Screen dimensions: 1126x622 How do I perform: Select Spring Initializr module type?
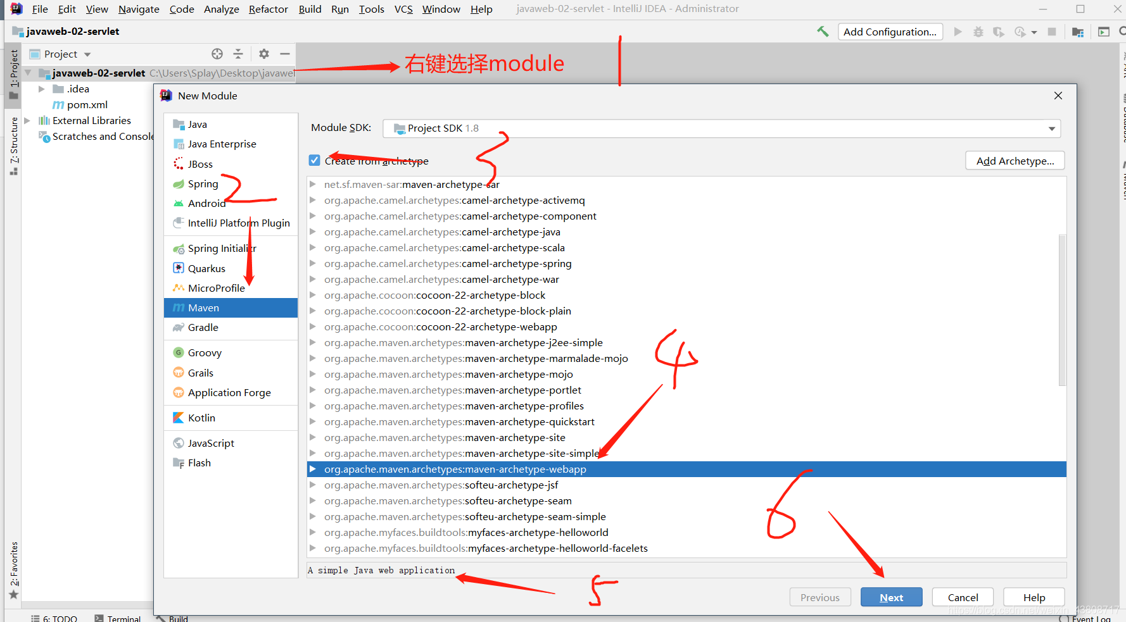[x=231, y=249]
